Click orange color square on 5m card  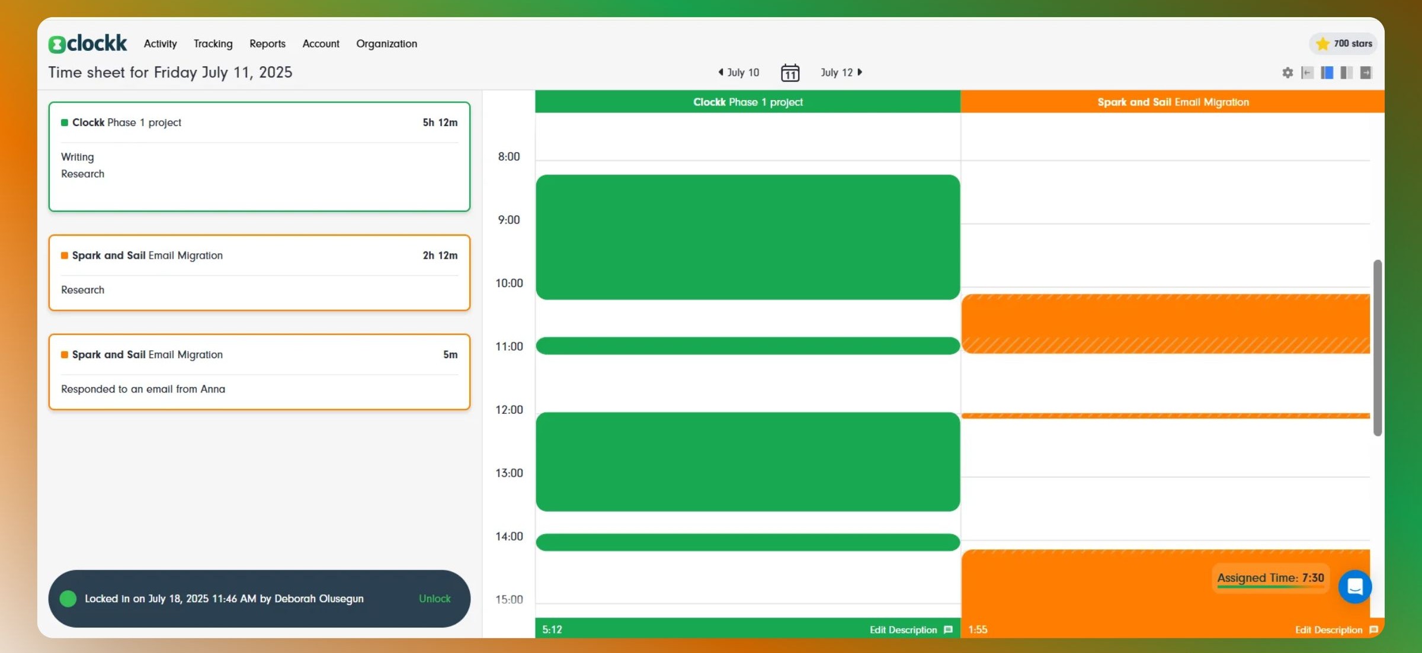65,355
